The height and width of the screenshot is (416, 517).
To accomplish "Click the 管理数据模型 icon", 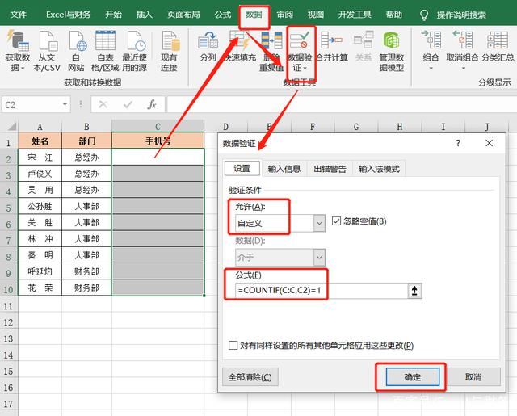I will (392, 42).
